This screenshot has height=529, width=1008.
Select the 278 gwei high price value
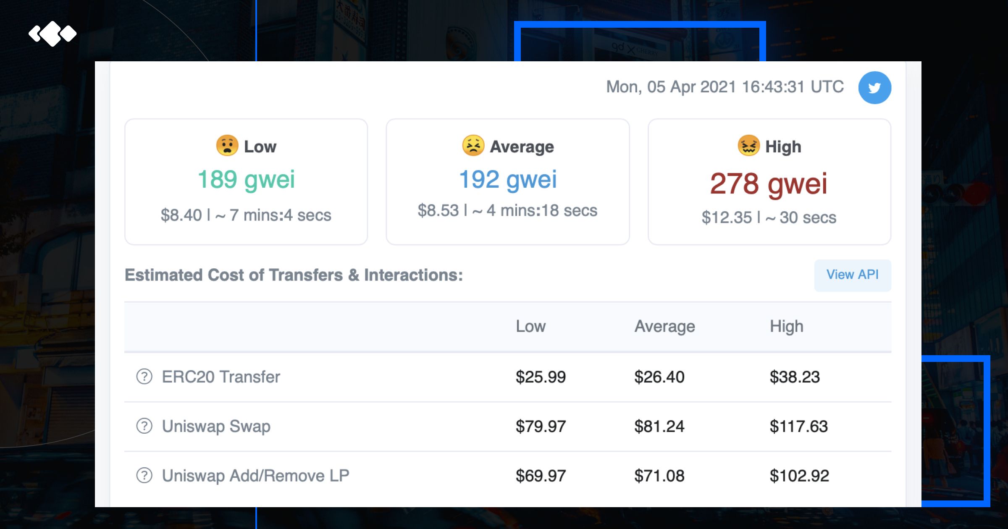769,183
